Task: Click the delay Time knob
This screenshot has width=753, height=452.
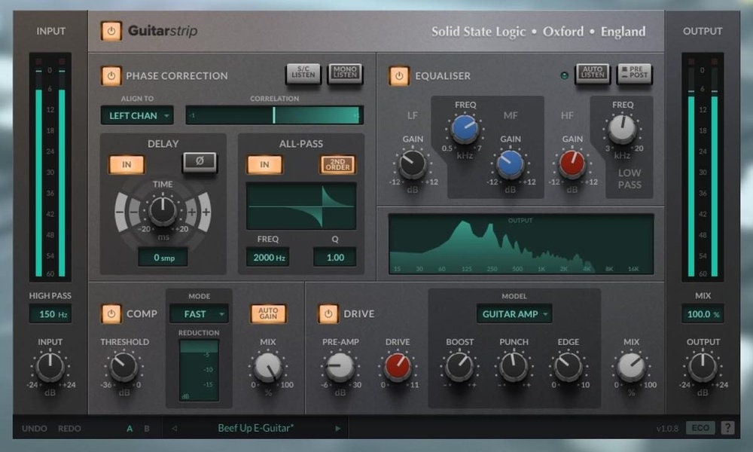Action: [163, 211]
